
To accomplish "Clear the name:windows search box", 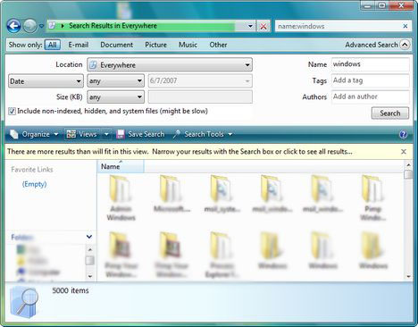I will click(405, 26).
